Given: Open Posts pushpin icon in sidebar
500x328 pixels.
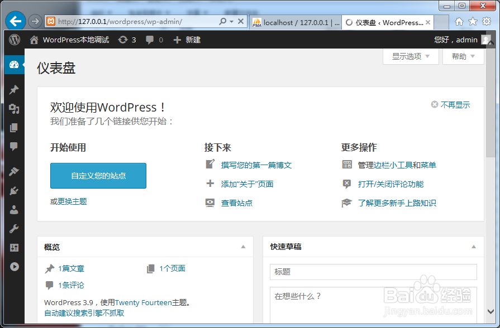Looking at the screenshot, I should (14, 90).
